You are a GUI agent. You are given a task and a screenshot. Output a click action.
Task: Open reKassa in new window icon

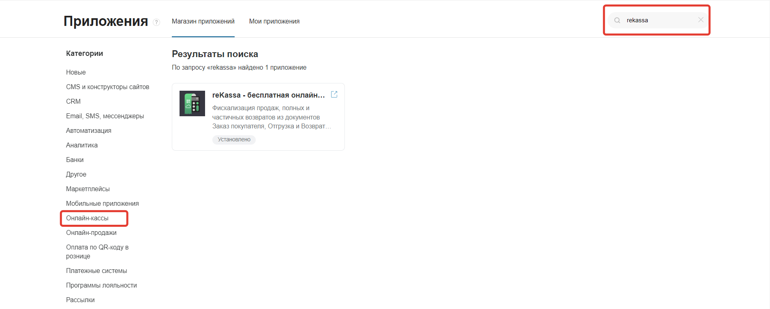[334, 94]
